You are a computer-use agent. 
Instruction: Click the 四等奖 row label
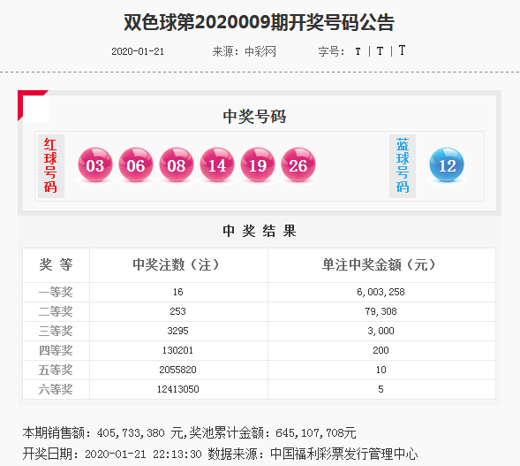pyautogui.click(x=56, y=350)
